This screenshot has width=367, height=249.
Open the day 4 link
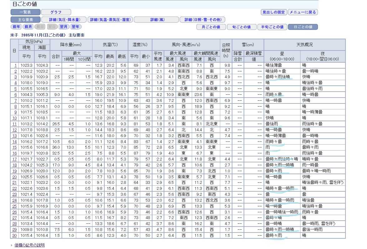coord(16,83)
